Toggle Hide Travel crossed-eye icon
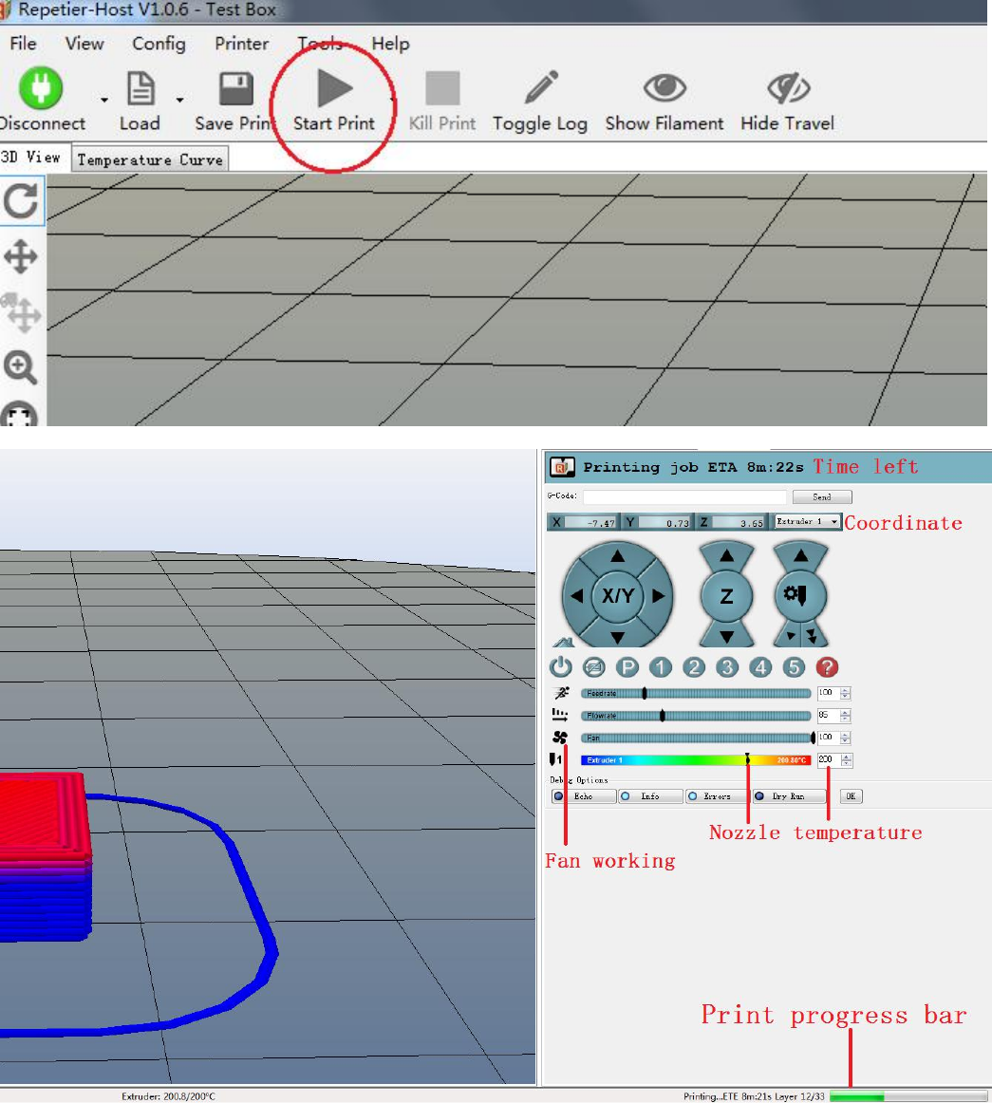The height and width of the screenshot is (1103, 992). [x=788, y=87]
